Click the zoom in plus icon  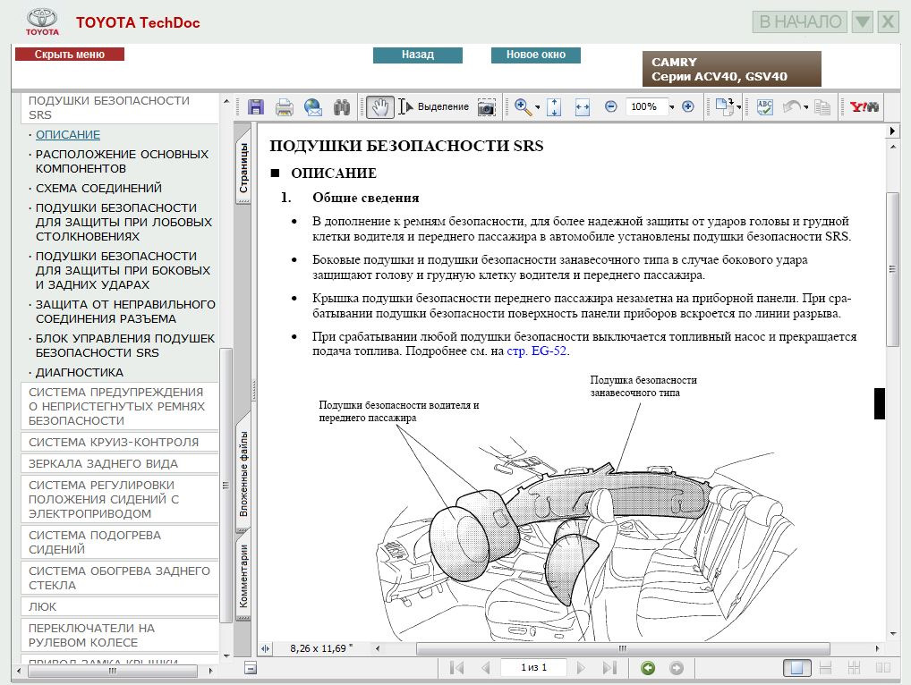(x=687, y=106)
